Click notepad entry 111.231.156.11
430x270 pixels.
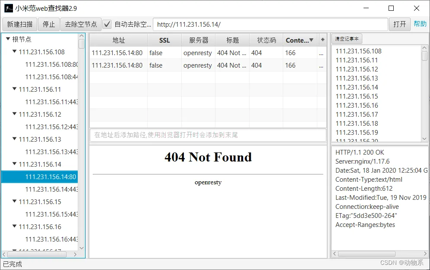click(357, 60)
